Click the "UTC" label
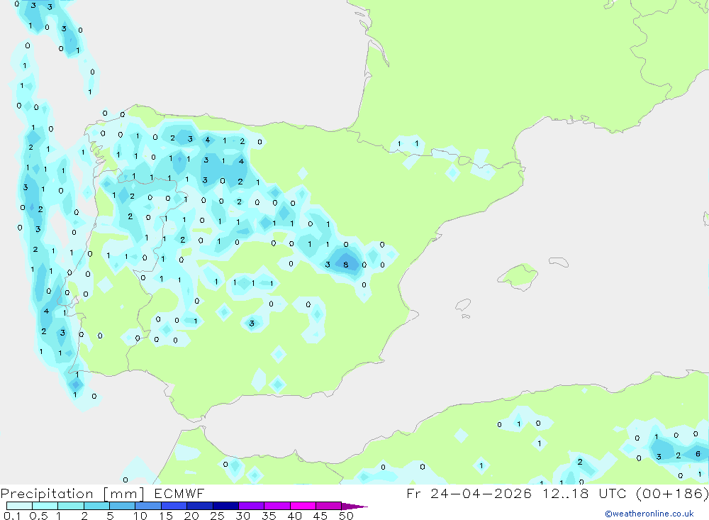This screenshot has height=520, width=709. click(613, 493)
